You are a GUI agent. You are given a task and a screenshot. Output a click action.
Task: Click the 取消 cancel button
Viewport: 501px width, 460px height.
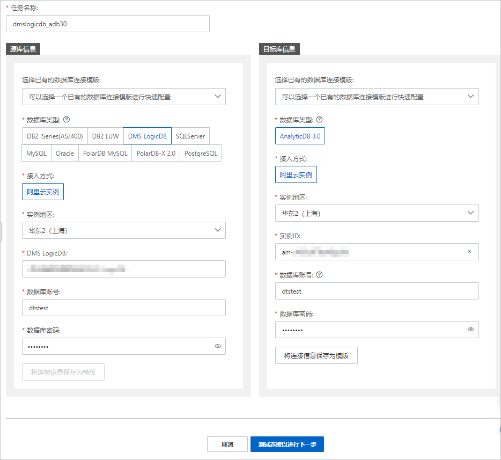pos(227,444)
